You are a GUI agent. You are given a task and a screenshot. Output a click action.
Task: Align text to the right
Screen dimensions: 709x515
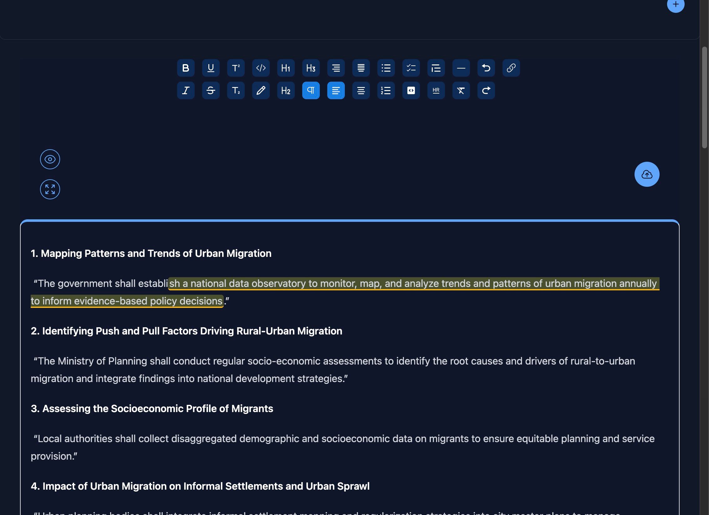336,68
